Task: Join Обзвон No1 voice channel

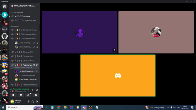Action: (24, 52)
